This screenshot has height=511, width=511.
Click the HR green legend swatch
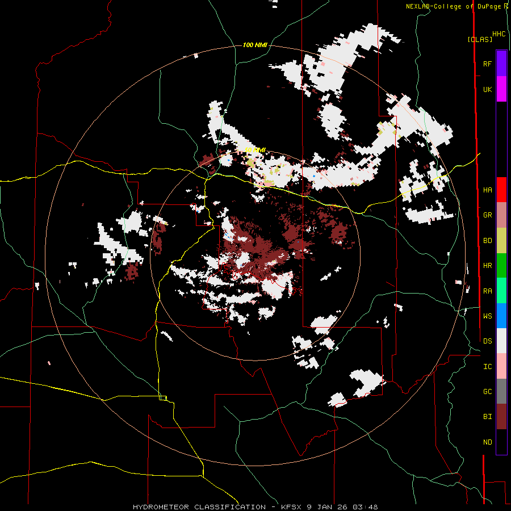click(501, 266)
